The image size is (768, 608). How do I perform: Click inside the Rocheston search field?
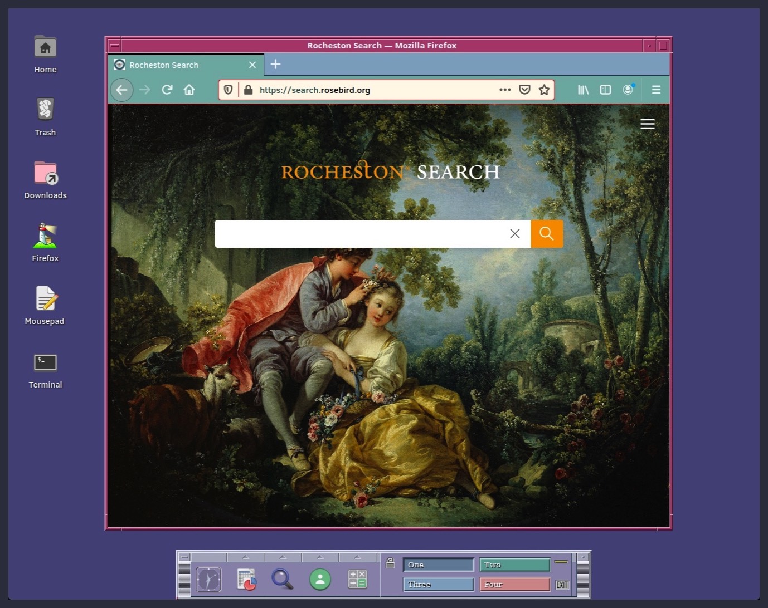359,234
